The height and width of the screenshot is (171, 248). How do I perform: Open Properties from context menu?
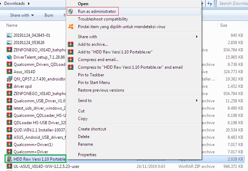pos(87,155)
